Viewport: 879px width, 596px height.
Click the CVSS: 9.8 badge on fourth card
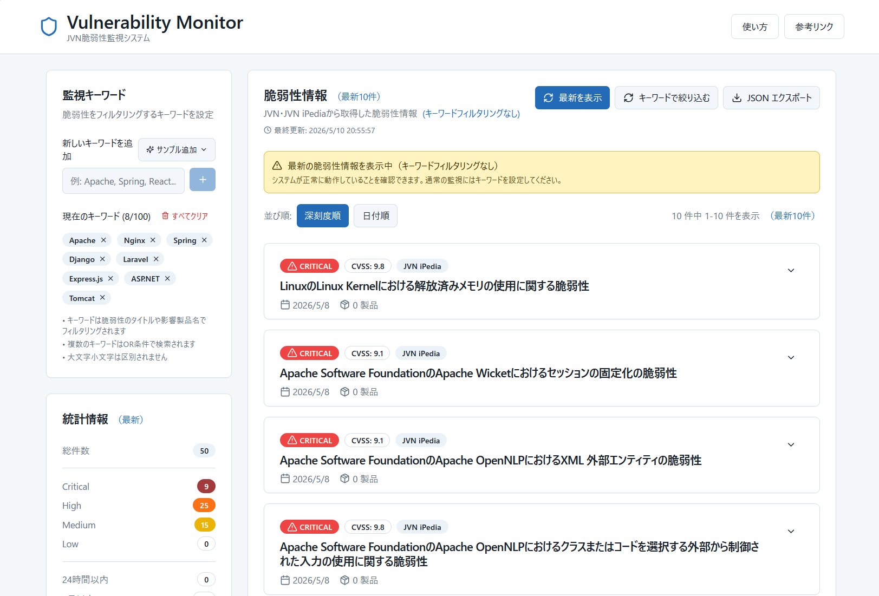click(x=368, y=527)
